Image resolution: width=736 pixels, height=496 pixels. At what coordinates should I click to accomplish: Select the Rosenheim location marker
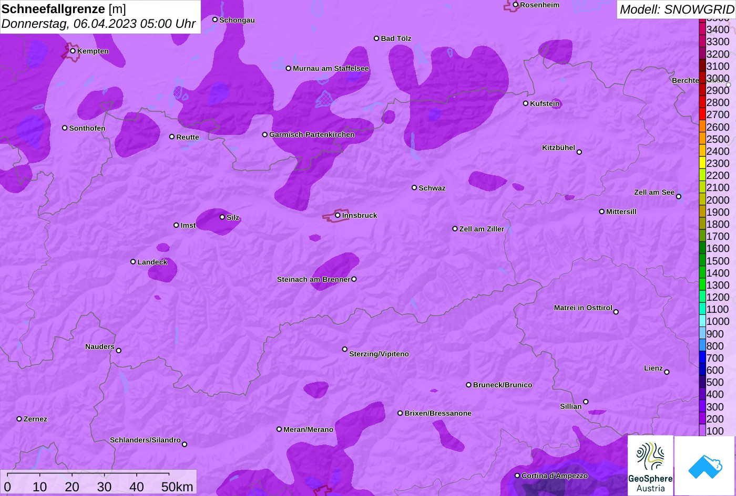click(x=516, y=5)
